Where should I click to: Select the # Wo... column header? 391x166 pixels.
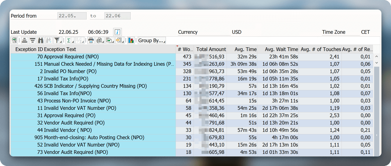184,50
